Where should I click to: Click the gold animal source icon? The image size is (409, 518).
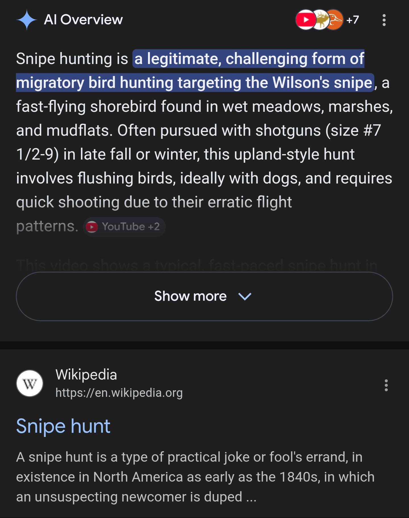(x=321, y=20)
